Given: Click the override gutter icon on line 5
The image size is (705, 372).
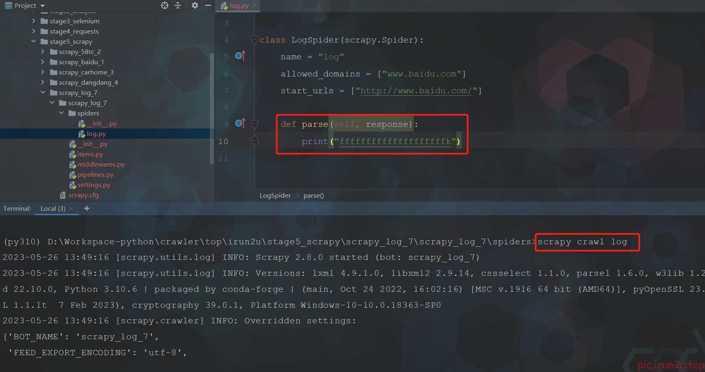Looking at the screenshot, I should pos(240,56).
